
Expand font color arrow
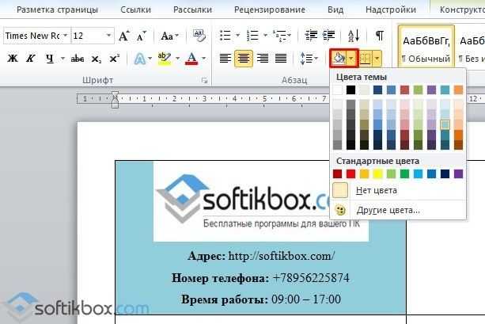click(x=204, y=59)
